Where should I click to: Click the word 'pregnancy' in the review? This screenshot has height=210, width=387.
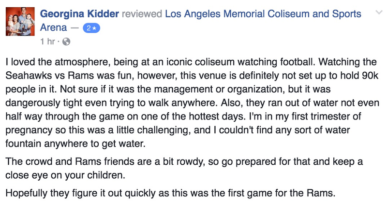coord(29,131)
